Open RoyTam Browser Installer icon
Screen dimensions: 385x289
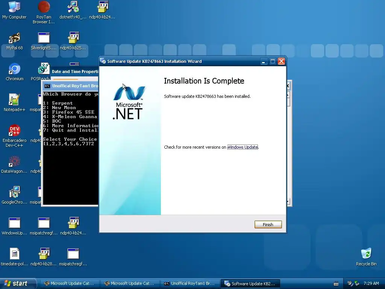[44, 12]
